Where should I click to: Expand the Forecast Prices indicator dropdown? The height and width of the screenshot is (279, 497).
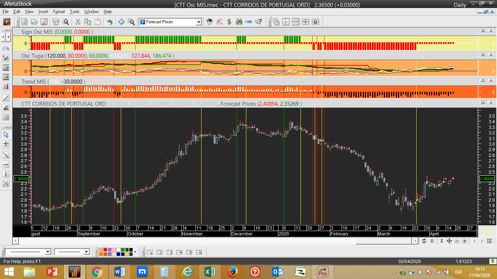pos(199,22)
